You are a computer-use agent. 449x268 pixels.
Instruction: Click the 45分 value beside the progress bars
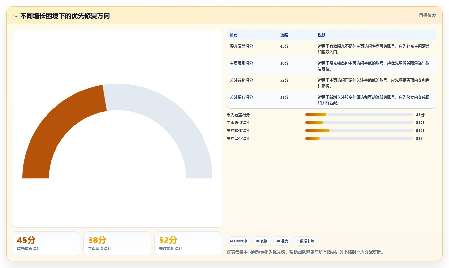[420, 115]
